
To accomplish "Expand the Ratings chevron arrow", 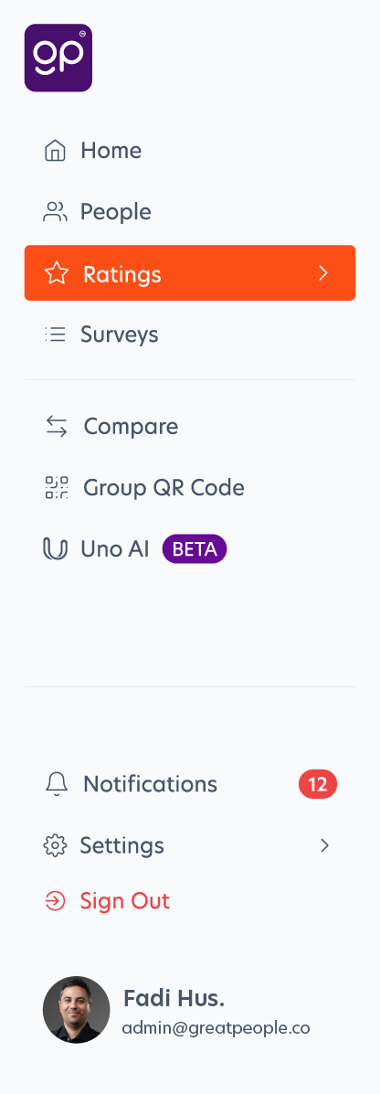I will (x=322, y=273).
